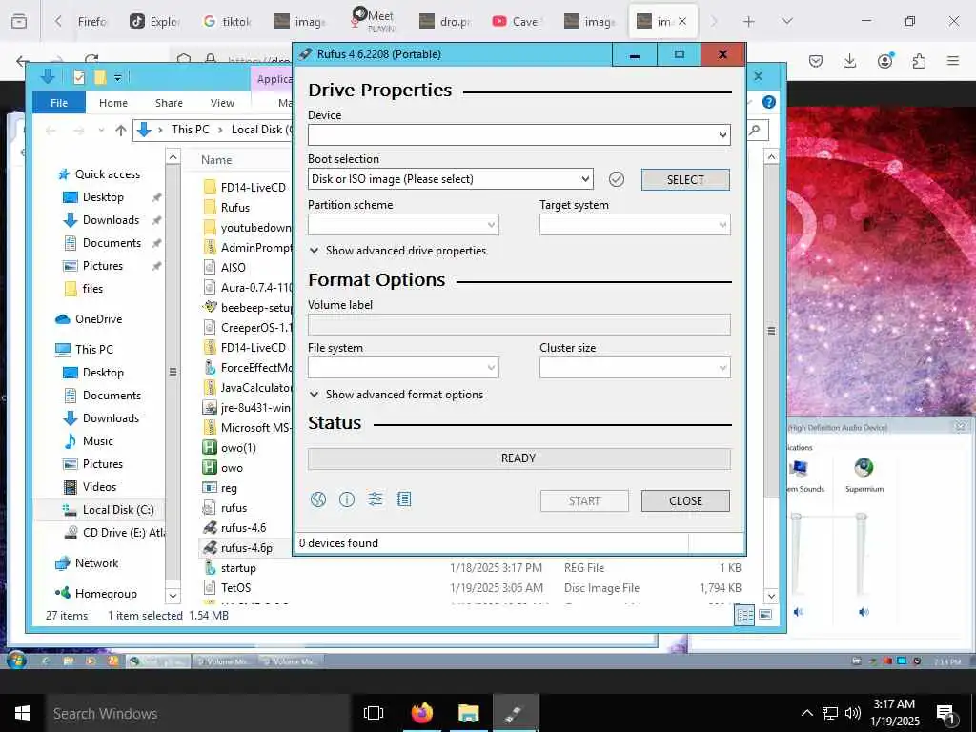
Task: Open the Action Center notification icon
Action: pos(946,715)
